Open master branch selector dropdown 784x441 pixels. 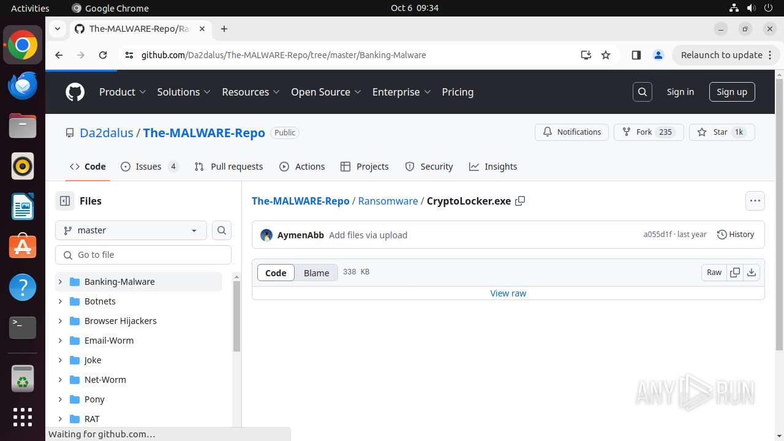(x=131, y=230)
